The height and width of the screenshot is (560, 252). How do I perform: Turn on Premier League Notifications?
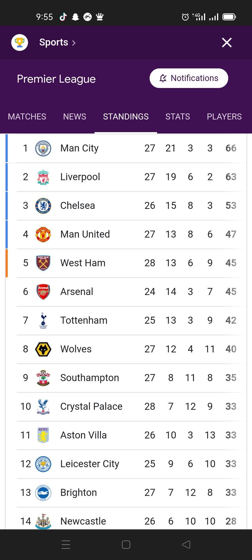pyautogui.click(x=189, y=78)
